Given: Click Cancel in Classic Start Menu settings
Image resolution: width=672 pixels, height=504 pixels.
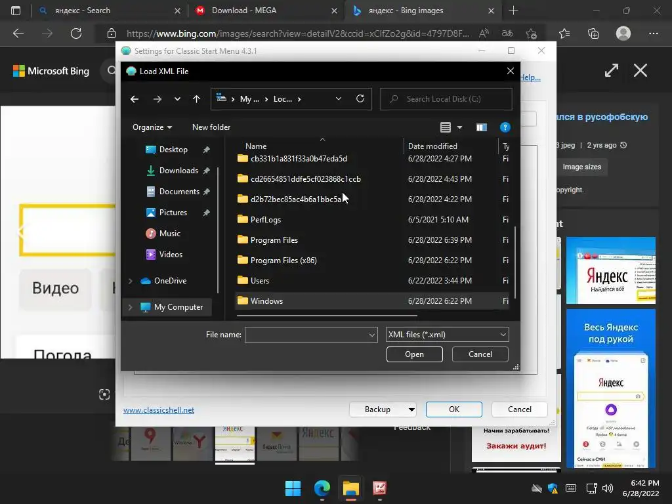Looking at the screenshot, I should [520, 409].
